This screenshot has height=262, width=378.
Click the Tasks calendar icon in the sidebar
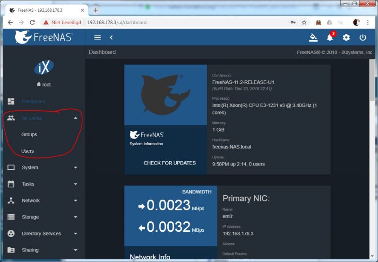pyautogui.click(x=11, y=184)
